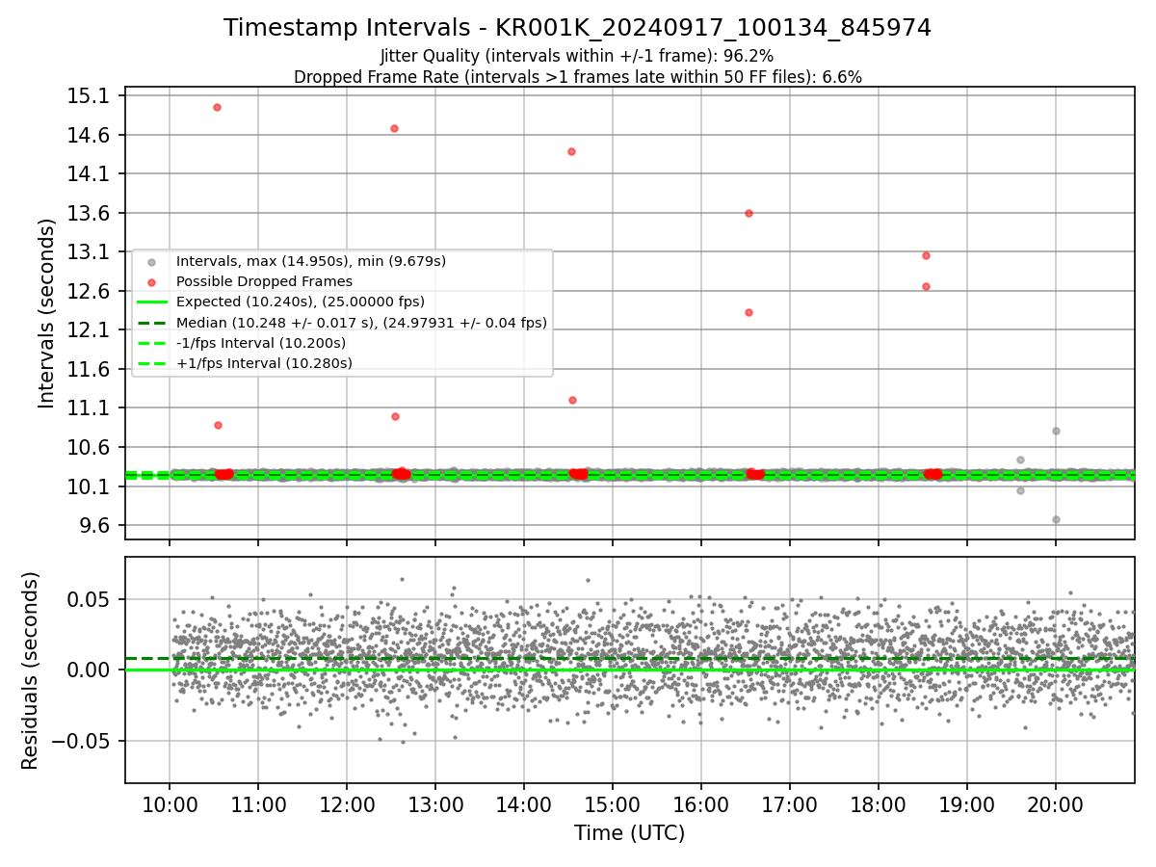Click the gray point at 10.8s near 20:00

click(1056, 431)
